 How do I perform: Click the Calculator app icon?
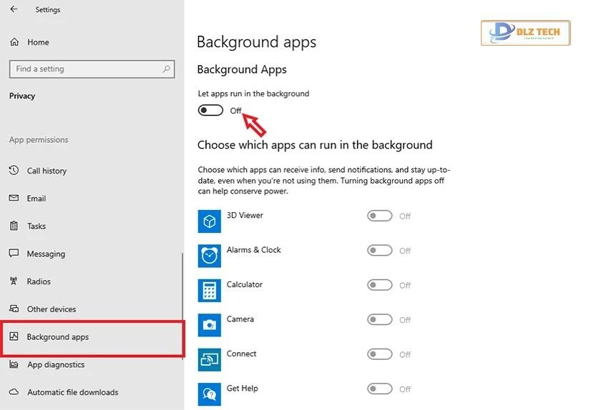tap(209, 290)
